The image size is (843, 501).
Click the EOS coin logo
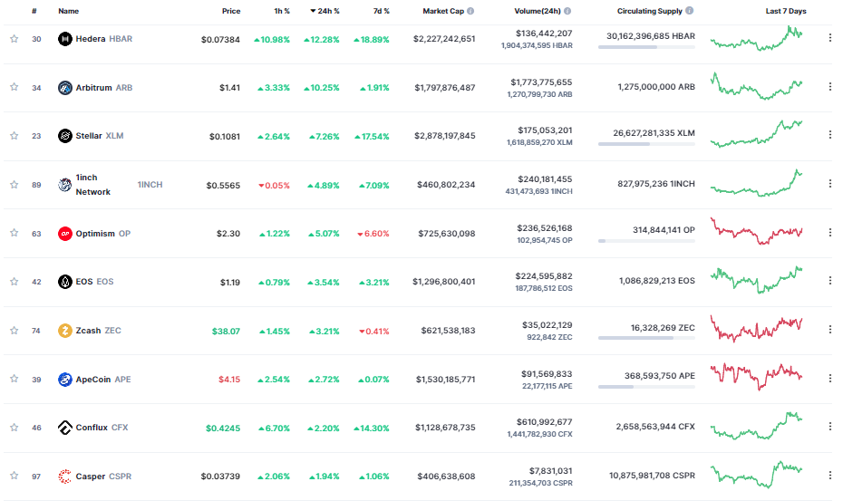tap(65, 282)
